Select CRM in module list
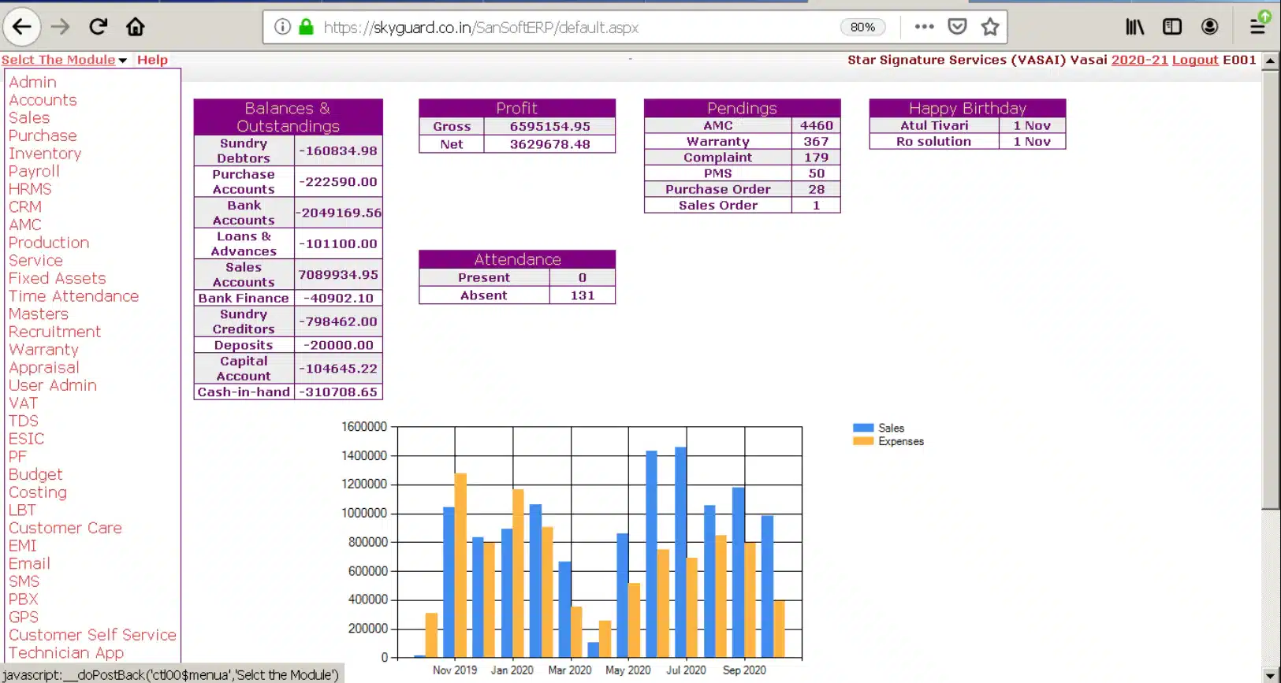1281x683 pixels. (x=25, y=206)
